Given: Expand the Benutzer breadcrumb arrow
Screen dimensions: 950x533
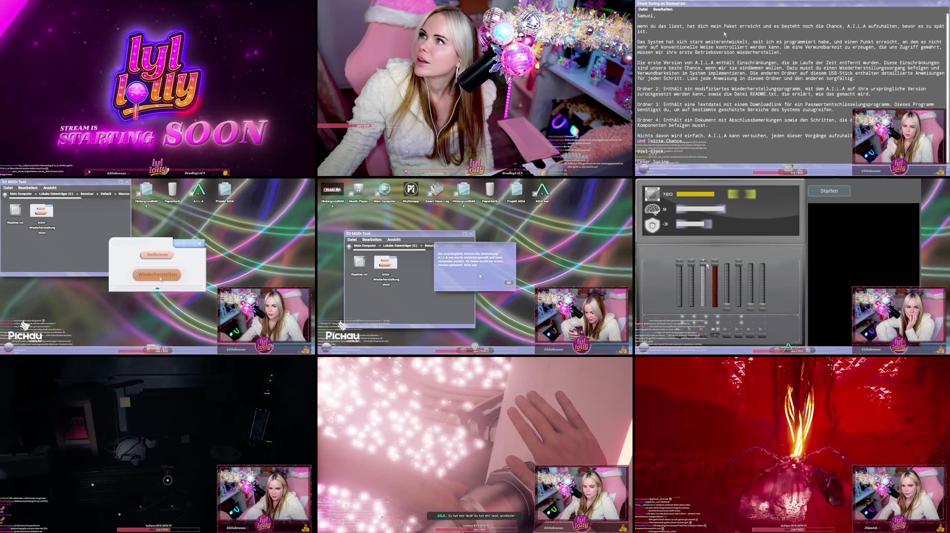Looking at the screenshot, I should point(97,194).
